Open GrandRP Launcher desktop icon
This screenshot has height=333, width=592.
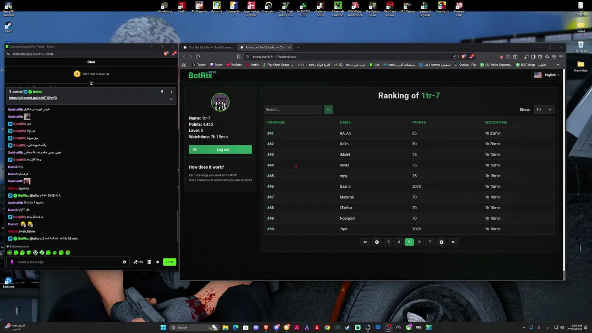[8, 9]
